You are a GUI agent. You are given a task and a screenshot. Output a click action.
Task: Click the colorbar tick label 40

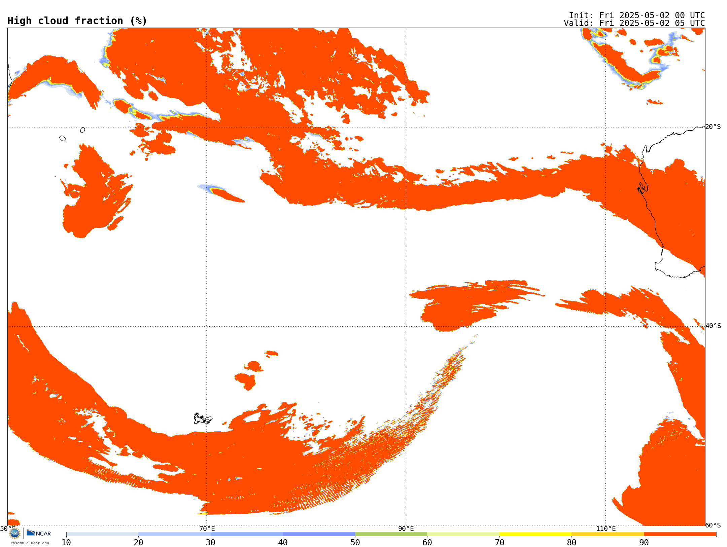[x=283, y=542]
